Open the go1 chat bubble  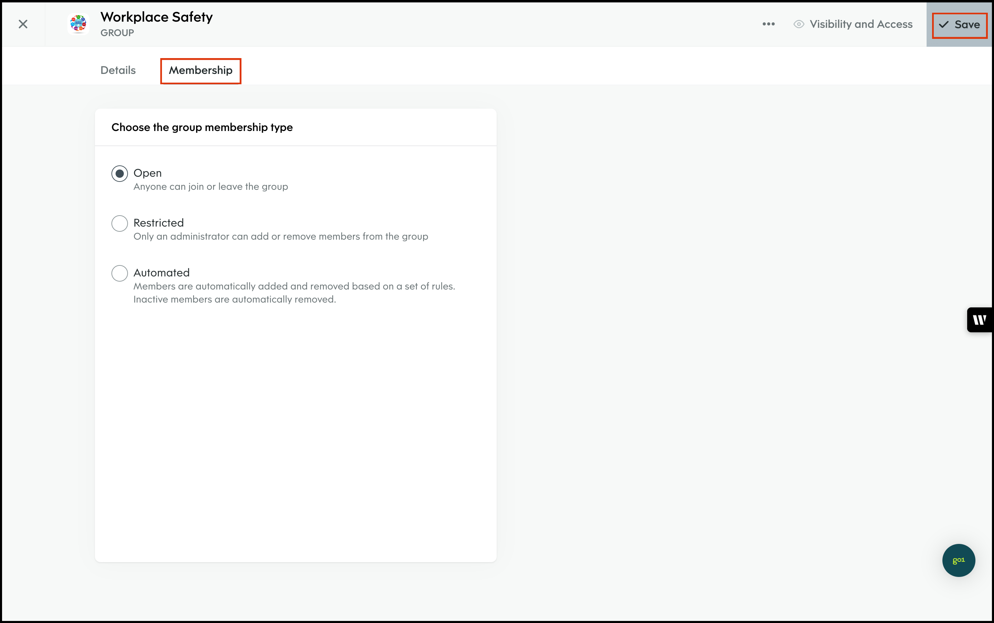coord(958,560)
